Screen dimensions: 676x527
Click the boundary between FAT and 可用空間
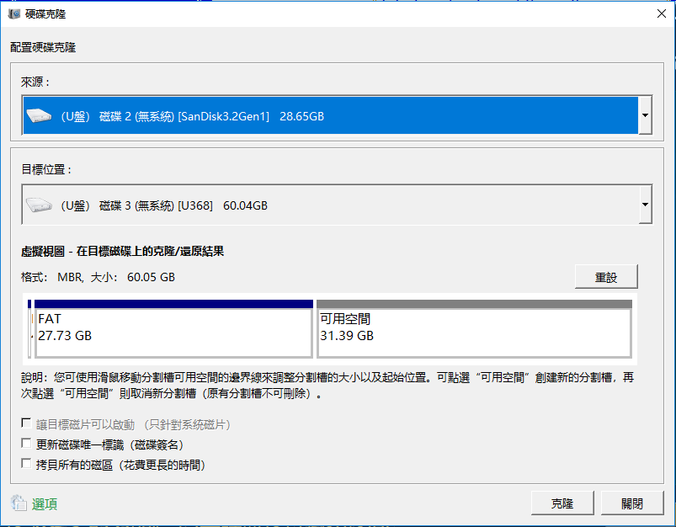[316, 328]
